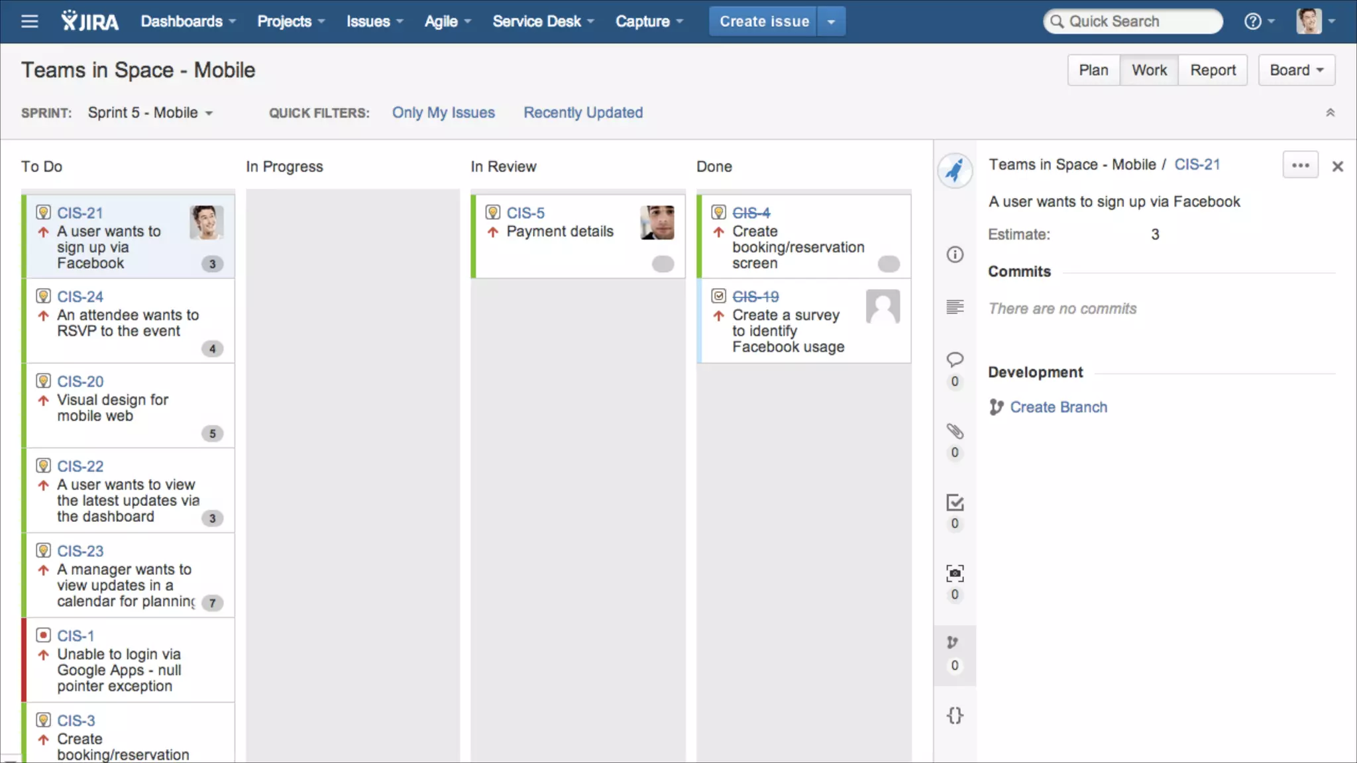The image size is (1357, 763).
Task: Open the curly braces icon in sidebar
Action: tap(955, 715)
